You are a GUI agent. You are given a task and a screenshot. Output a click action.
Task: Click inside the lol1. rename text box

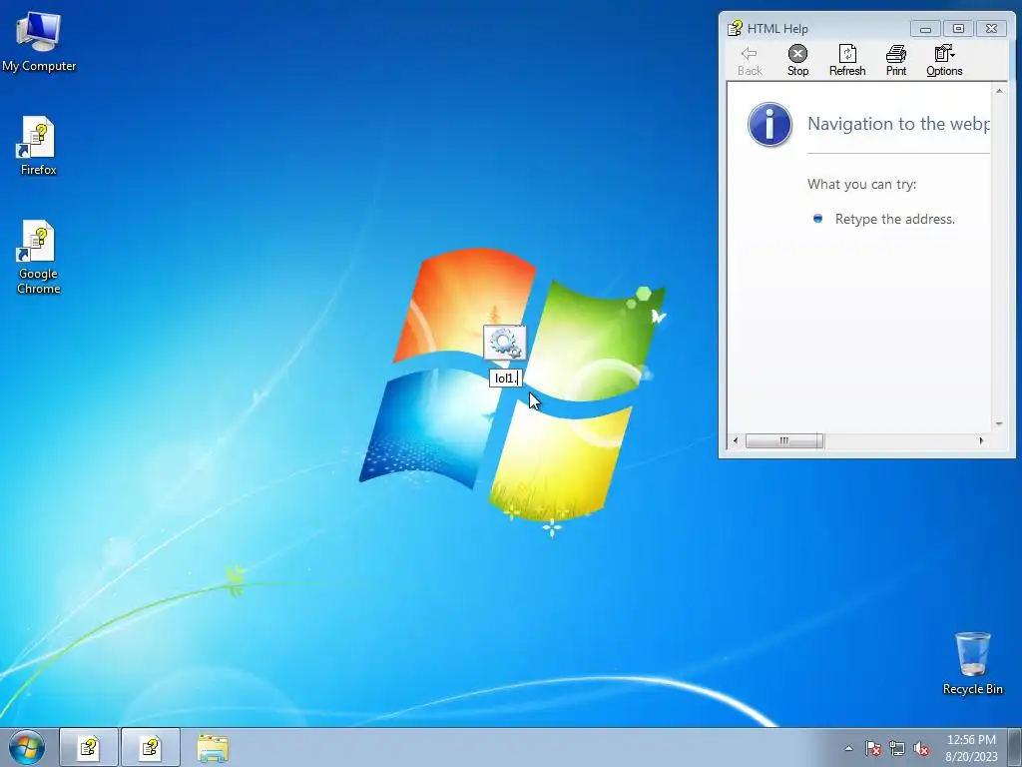pos(506,379)
